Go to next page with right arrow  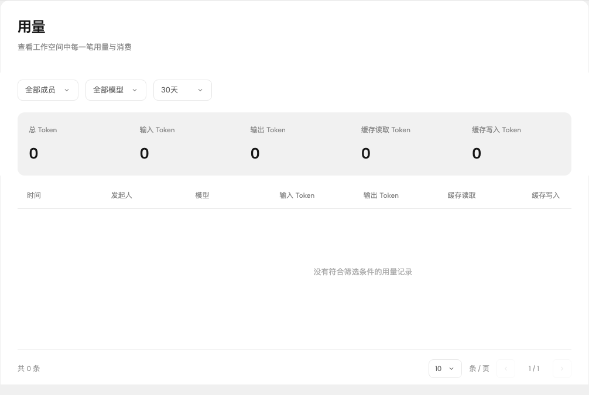click(x=562, y=369)
